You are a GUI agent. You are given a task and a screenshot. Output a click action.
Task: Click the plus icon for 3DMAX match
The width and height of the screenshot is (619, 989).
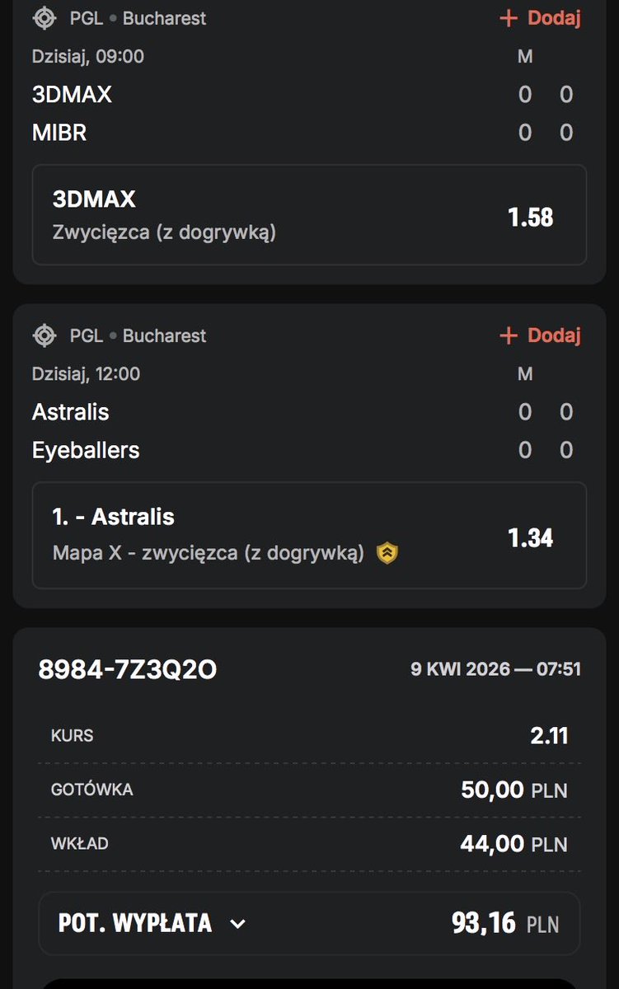coord(509,18)
